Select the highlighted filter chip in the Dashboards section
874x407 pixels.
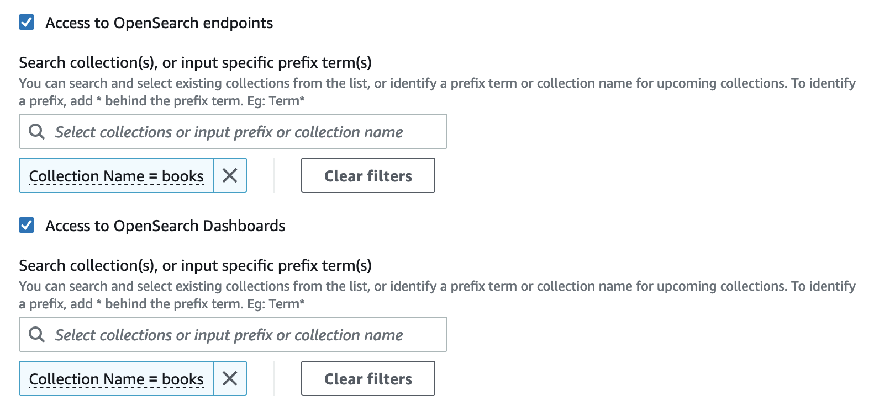coord(116,378)
